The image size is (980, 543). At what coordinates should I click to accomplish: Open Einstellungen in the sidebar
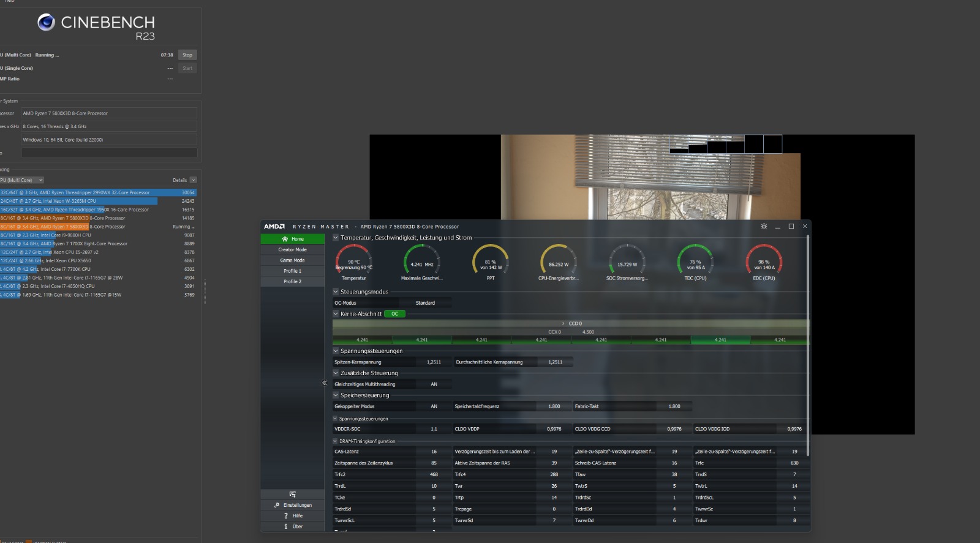pyautogui.click(x=292, y=505)
